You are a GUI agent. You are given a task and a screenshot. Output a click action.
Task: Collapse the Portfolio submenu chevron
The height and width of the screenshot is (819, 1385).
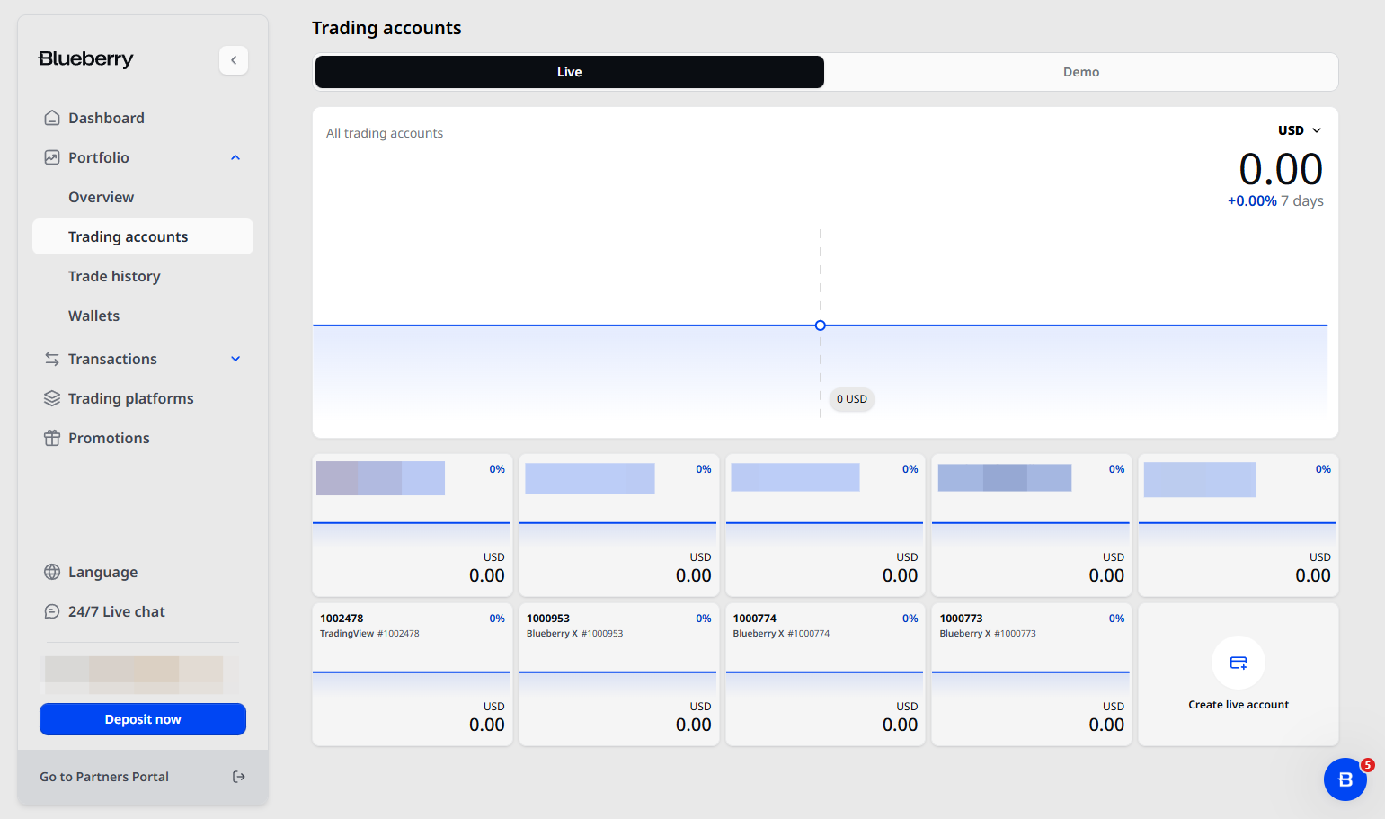(x=235, y=157)
